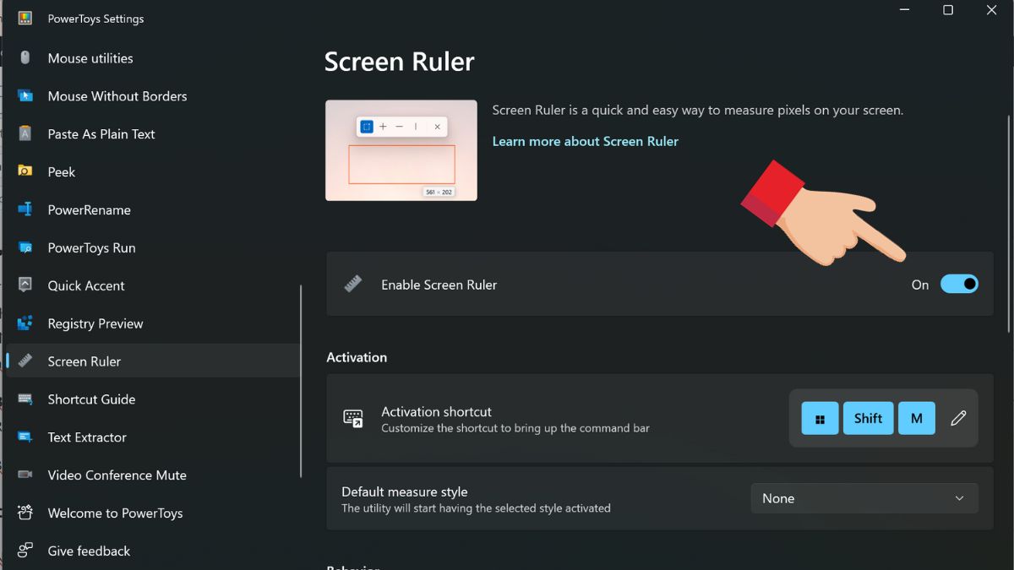1014x570 pixels.
Task: Select the Registry Preview cube icon
Action: coord(25,323)
